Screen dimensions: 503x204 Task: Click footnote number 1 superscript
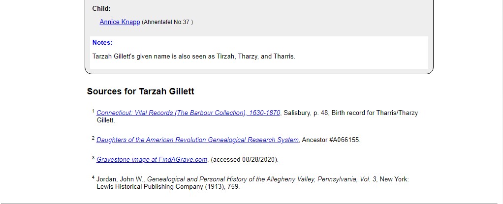pyautogui.click(x=94, y=111)
